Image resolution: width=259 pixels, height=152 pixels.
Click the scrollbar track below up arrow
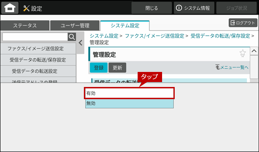point(254,67)
